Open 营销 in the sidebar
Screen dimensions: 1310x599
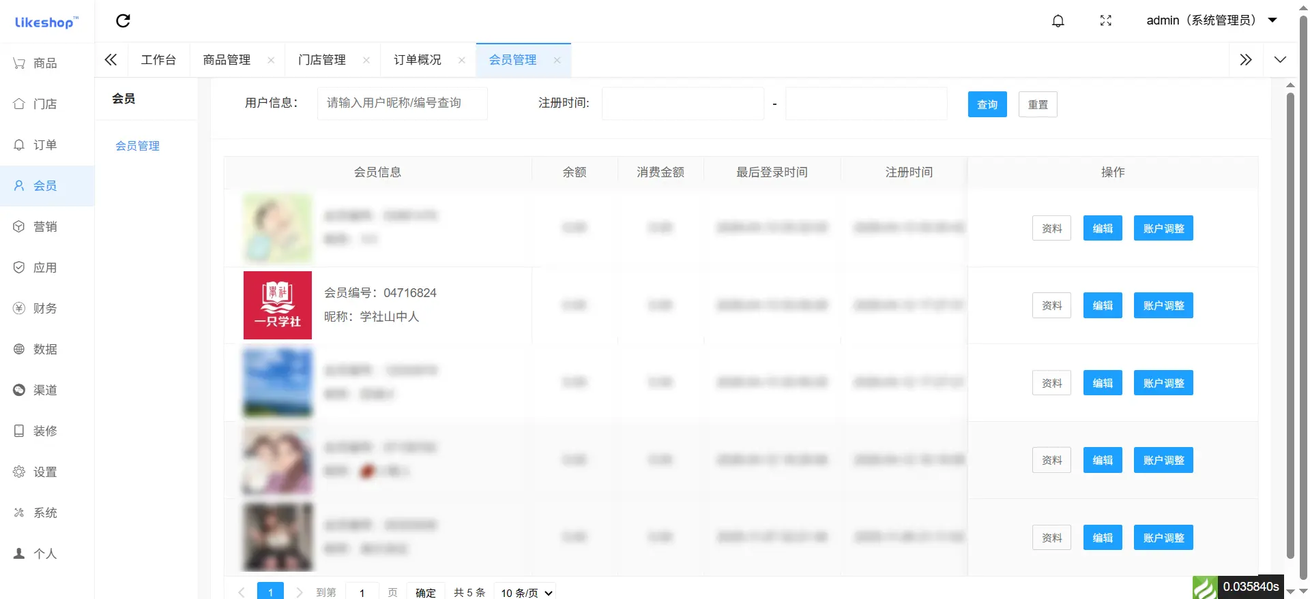(47, 227)
